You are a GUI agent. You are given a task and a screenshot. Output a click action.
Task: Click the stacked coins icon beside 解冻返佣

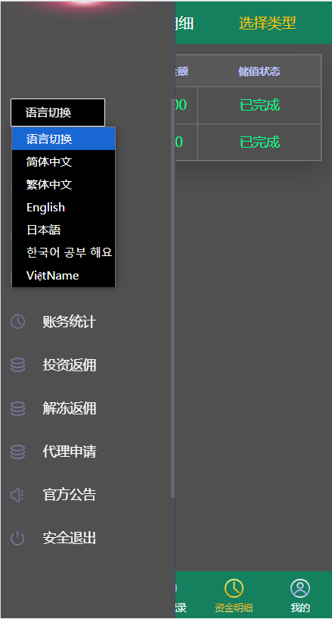click(17, 408)
